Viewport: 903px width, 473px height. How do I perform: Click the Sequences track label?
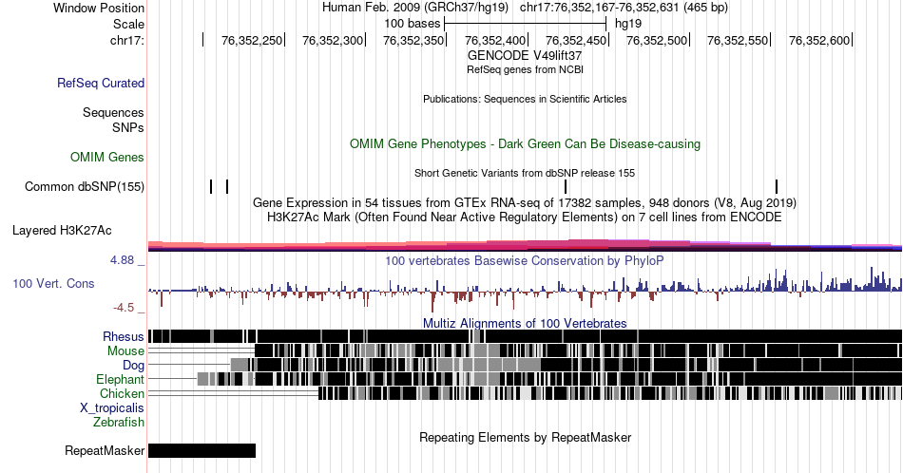[x=113, y=112]
